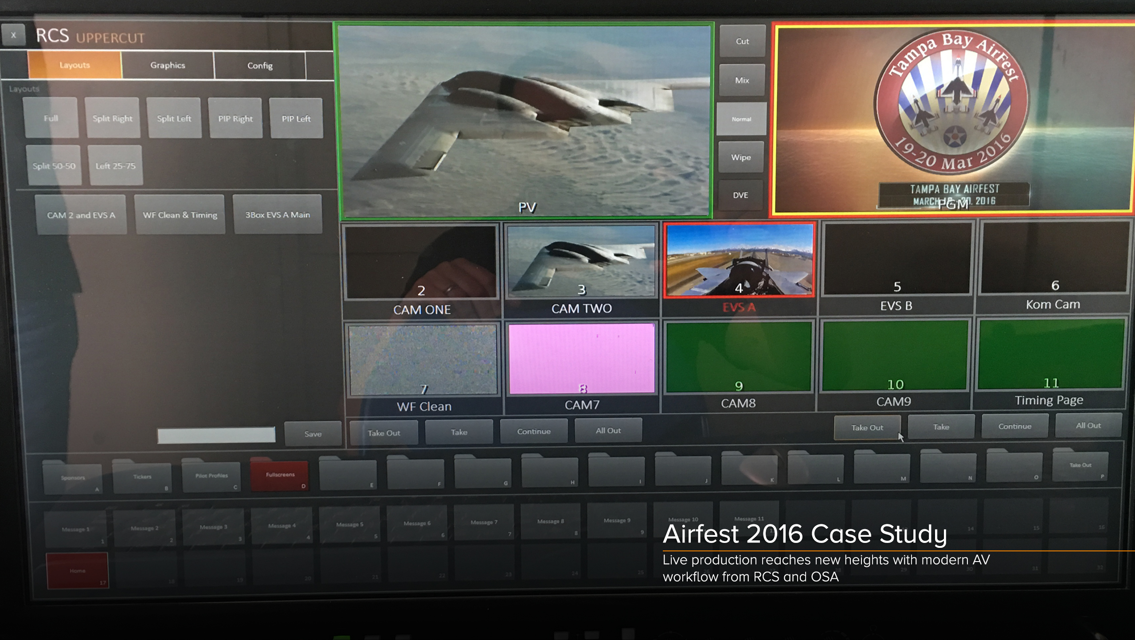Open the Pilot Profiles folder C

211,475
